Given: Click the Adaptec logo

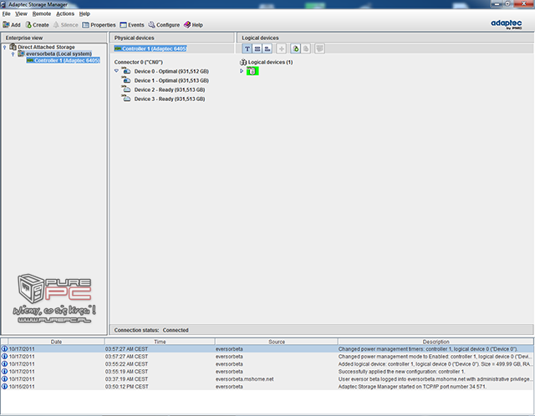Looking at the screenshot, I should coord(507,24).
